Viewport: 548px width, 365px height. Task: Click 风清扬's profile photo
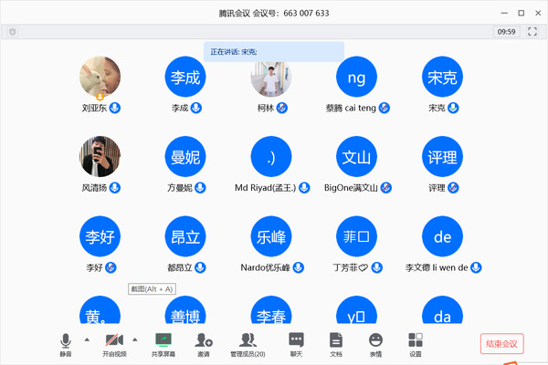pyautogui.click(x=100, y=157)
